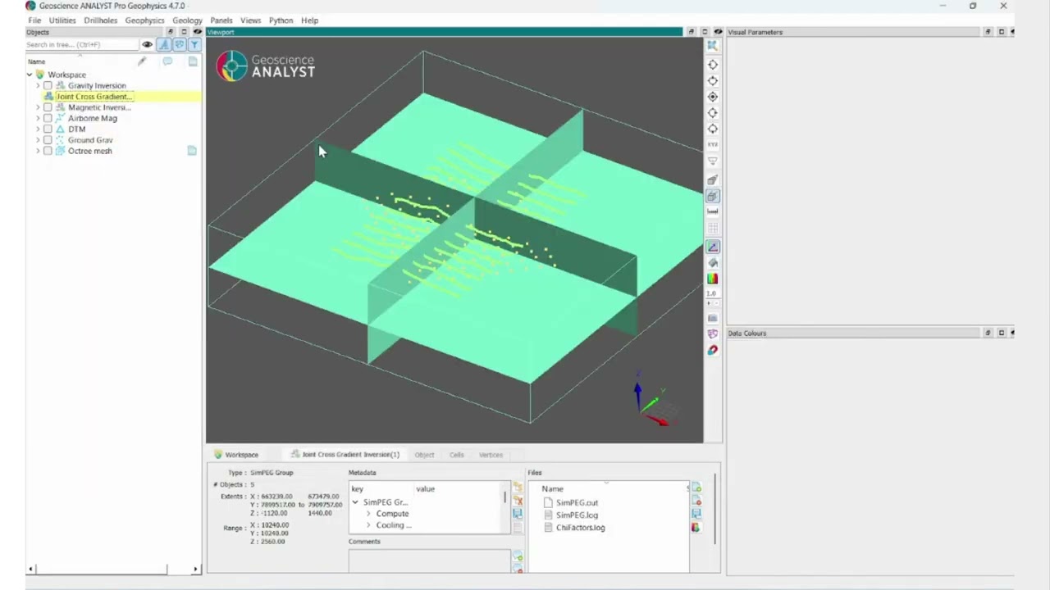Switch to the Workspace tab
The height and width of the screenshot is (590, 1050).
click(236, 455)
